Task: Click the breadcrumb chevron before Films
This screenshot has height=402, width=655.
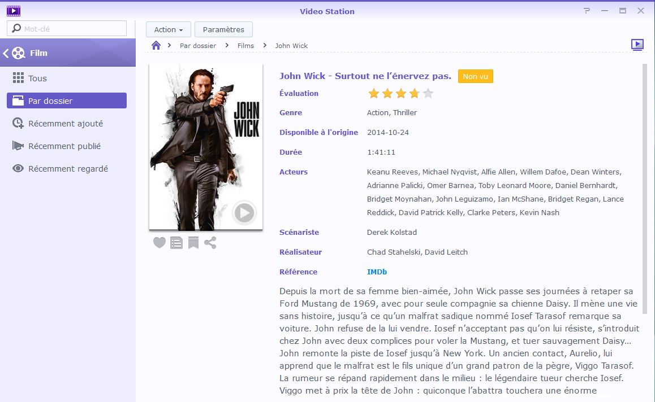Action: pyautogui.click(x=227, y=45)
